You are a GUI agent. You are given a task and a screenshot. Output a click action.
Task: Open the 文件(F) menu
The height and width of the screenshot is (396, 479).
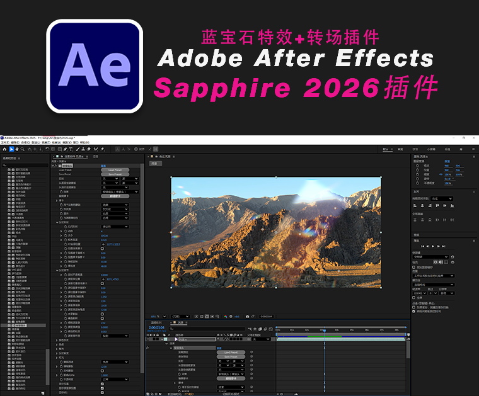point(4,142)
